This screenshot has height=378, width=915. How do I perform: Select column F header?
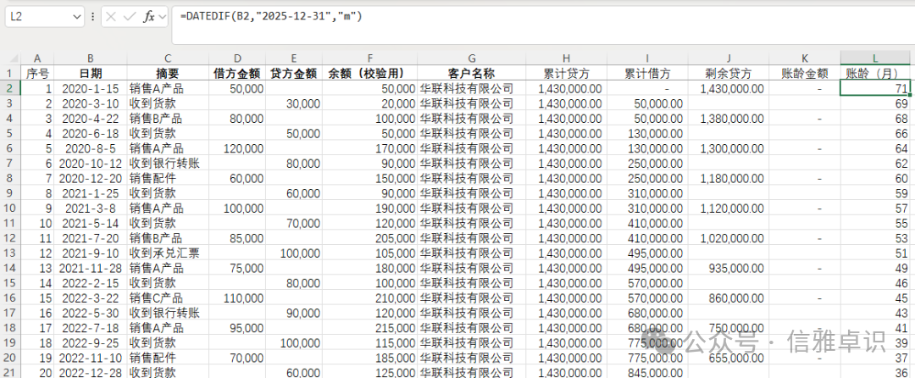[x=370, y=58]
